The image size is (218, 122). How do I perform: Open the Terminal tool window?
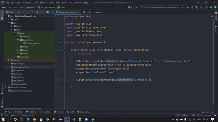pyautogui.click(x=59, y=112)
